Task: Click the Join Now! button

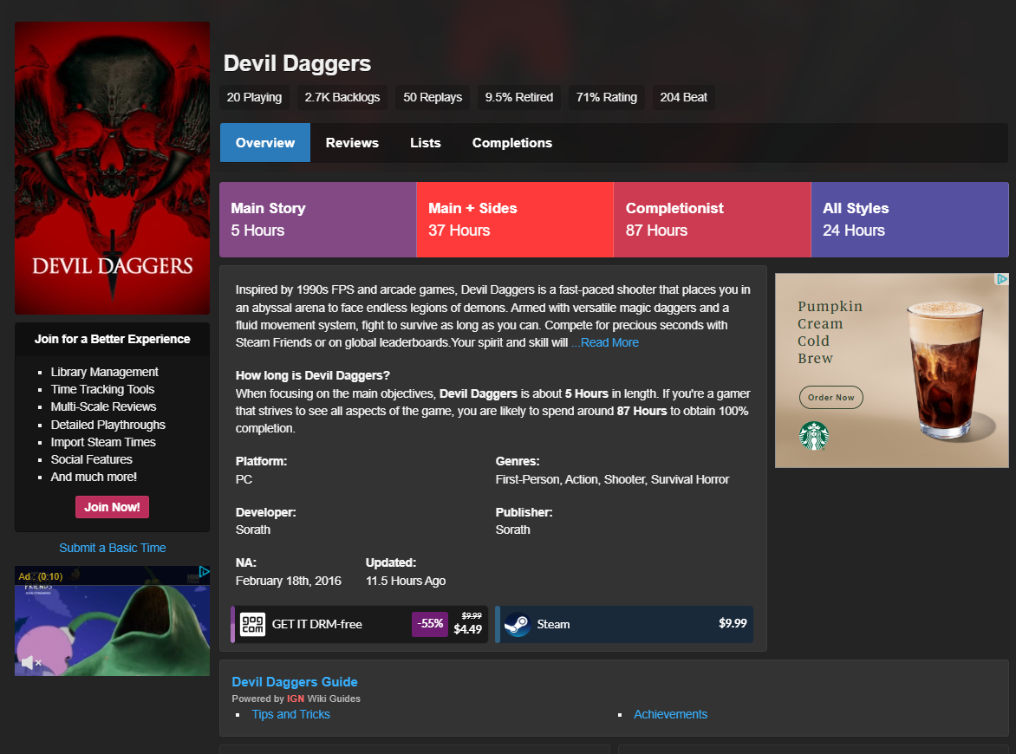Action: click(x=112, y=507)
